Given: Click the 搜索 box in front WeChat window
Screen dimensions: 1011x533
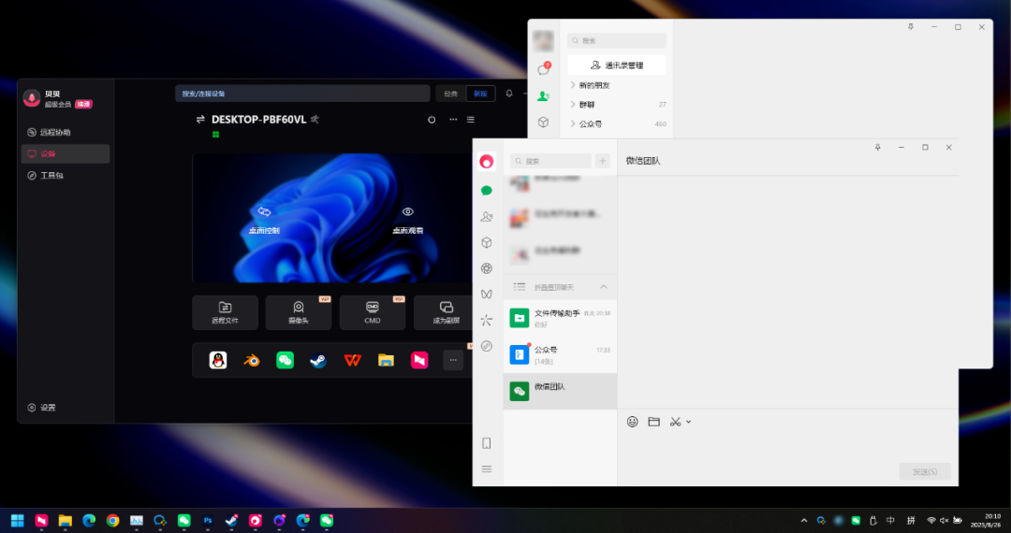Looking at the screenshot, I should click(550, 161).
